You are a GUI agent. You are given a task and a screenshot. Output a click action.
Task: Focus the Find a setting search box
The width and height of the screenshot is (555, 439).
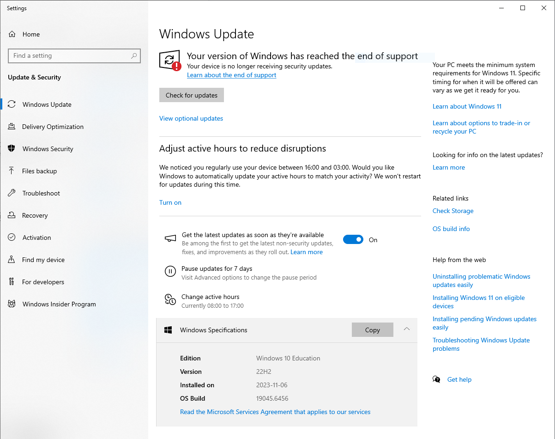[x=74, y=56]
